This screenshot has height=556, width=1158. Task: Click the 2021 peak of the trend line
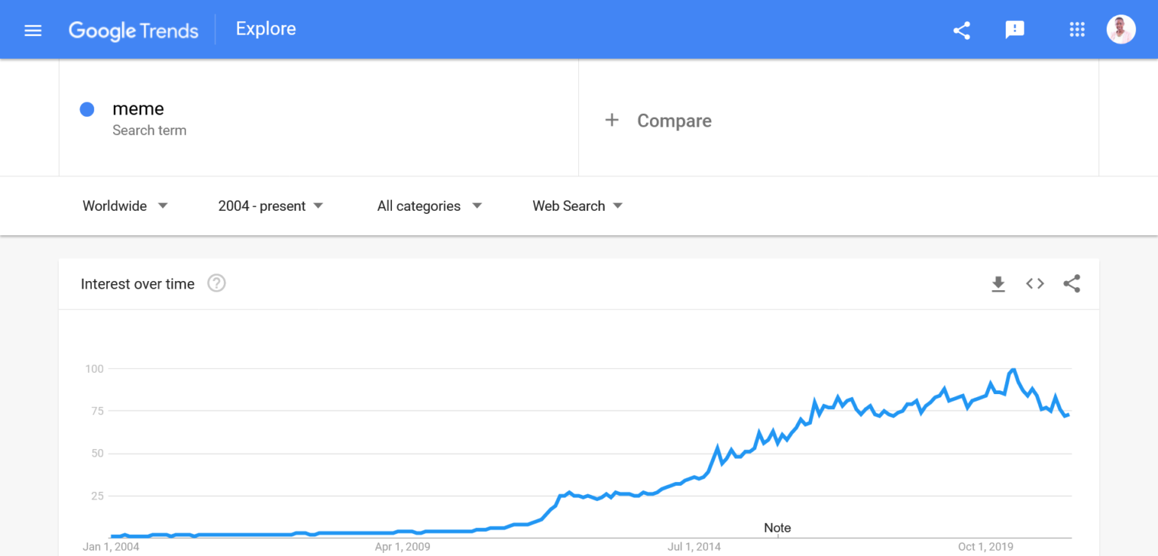[1012, 369]
